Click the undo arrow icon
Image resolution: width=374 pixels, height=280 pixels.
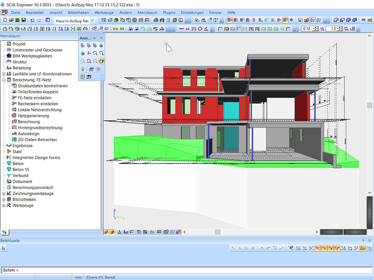coord(32,20)
